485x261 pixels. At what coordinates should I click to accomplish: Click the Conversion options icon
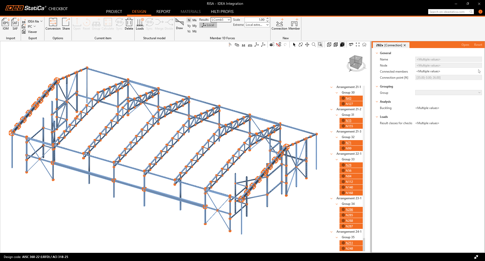[53, 24]
